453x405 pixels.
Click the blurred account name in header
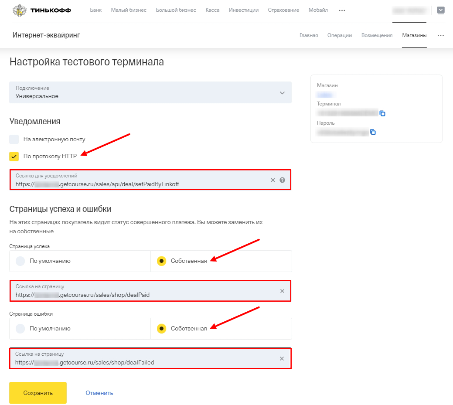point(409,11)
